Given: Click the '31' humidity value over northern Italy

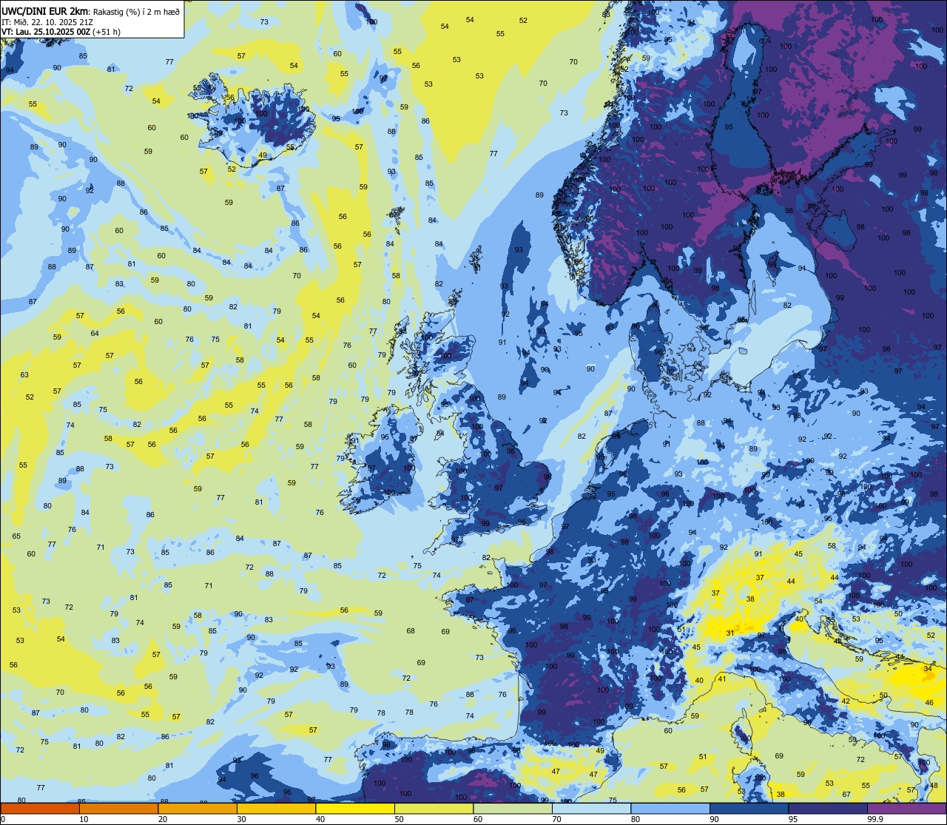Looking at the screenshot, I should tap(730, 633).
